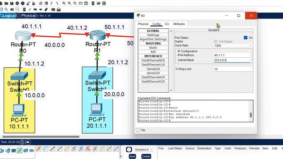Select the FastEthernet4/0 interface

coord(153,77)
